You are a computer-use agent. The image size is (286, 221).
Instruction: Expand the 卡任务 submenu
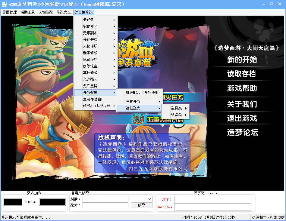tap(95, 20)
